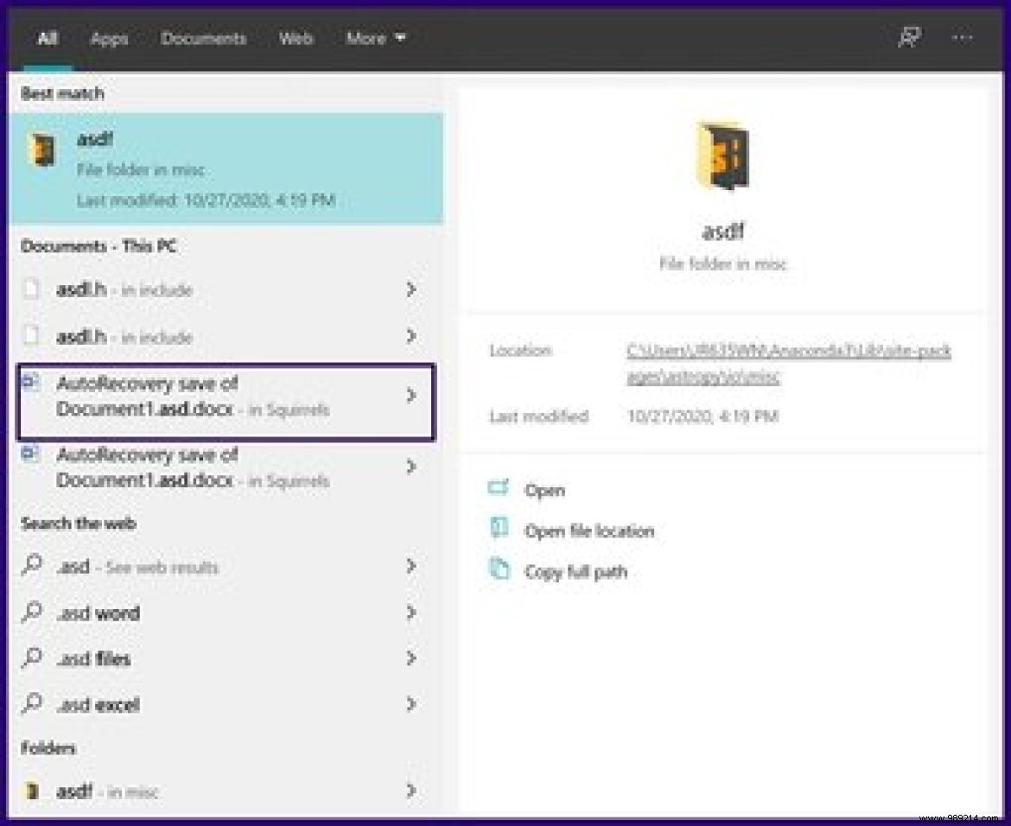Click the Word document icon of highlighted AutoRecovery file
This screenshot has width=1011, height=826.
pyautogui.click(x=31, y=383)
